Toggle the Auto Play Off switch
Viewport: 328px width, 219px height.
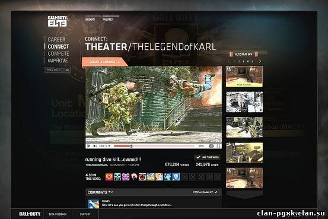pos(244,54)
